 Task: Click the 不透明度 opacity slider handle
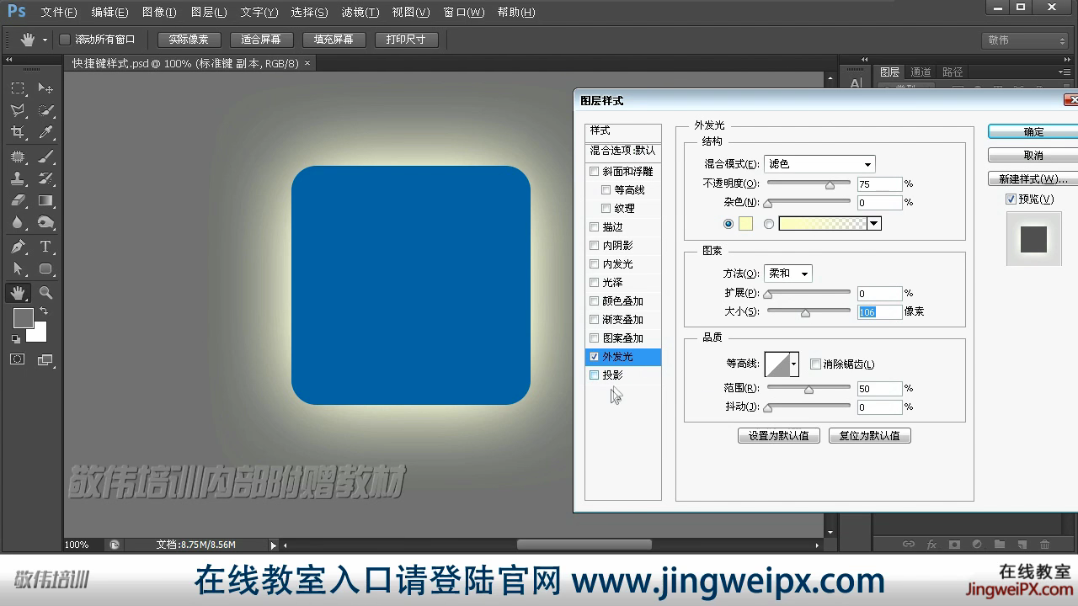pyautogui.click(x=830, y=184)
